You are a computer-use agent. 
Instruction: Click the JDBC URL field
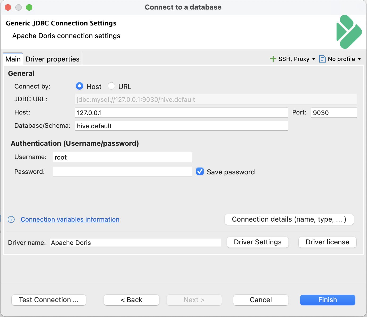(216, 99)
